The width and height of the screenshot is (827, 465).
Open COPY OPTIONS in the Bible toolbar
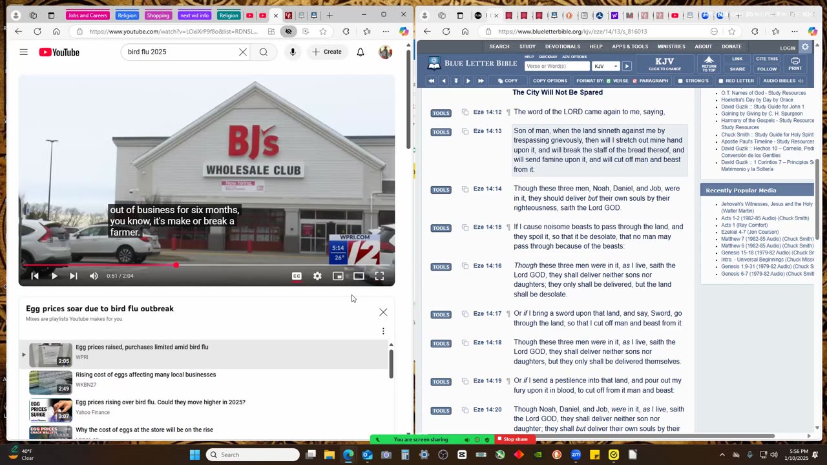point(550,81)
